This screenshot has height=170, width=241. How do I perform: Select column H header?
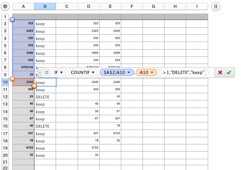point(175,6)
